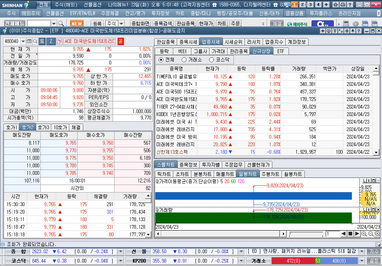The height and width of the screenshot is (266, 382).
Task: Click the status message expand icon at the right end
Action: coord(378,244)
